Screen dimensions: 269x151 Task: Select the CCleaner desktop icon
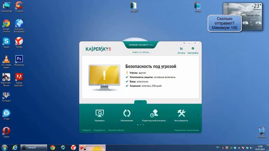coord(19,7)
